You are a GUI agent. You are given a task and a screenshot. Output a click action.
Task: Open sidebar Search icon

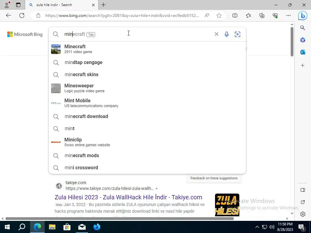pyautogui.click(x=302, y=28)
